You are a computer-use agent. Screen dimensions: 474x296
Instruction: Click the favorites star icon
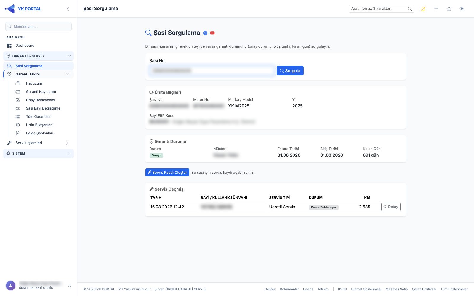[449, 9]
